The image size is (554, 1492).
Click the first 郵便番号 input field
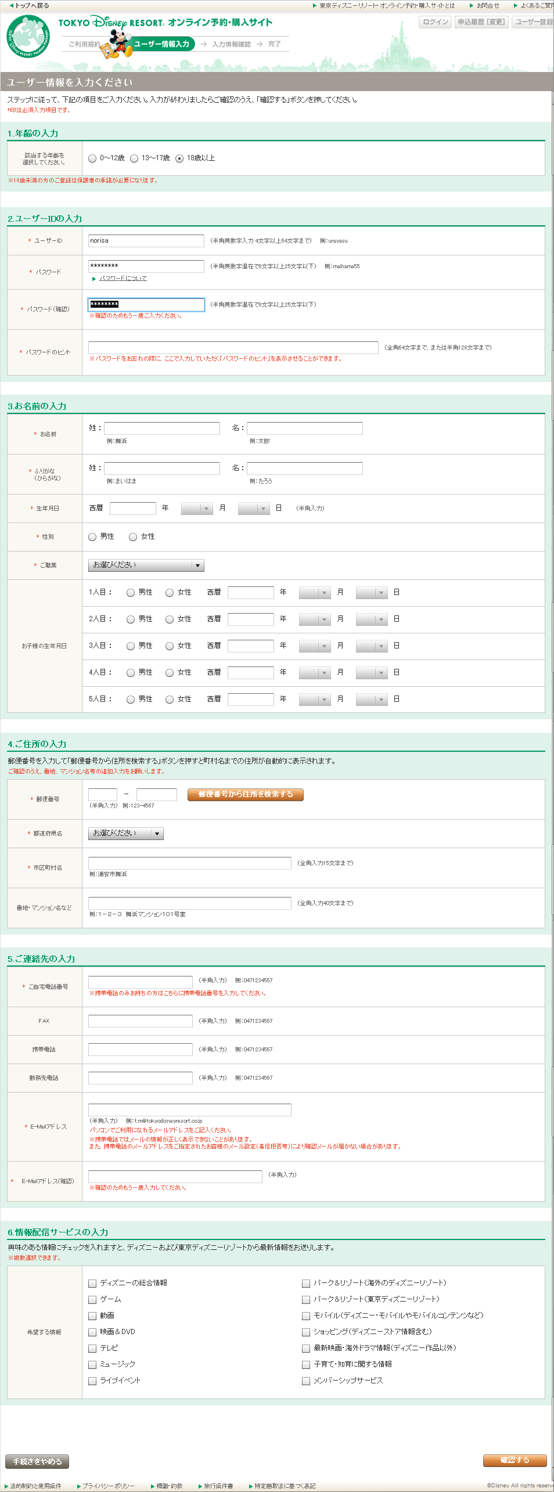tap(103, 794)
